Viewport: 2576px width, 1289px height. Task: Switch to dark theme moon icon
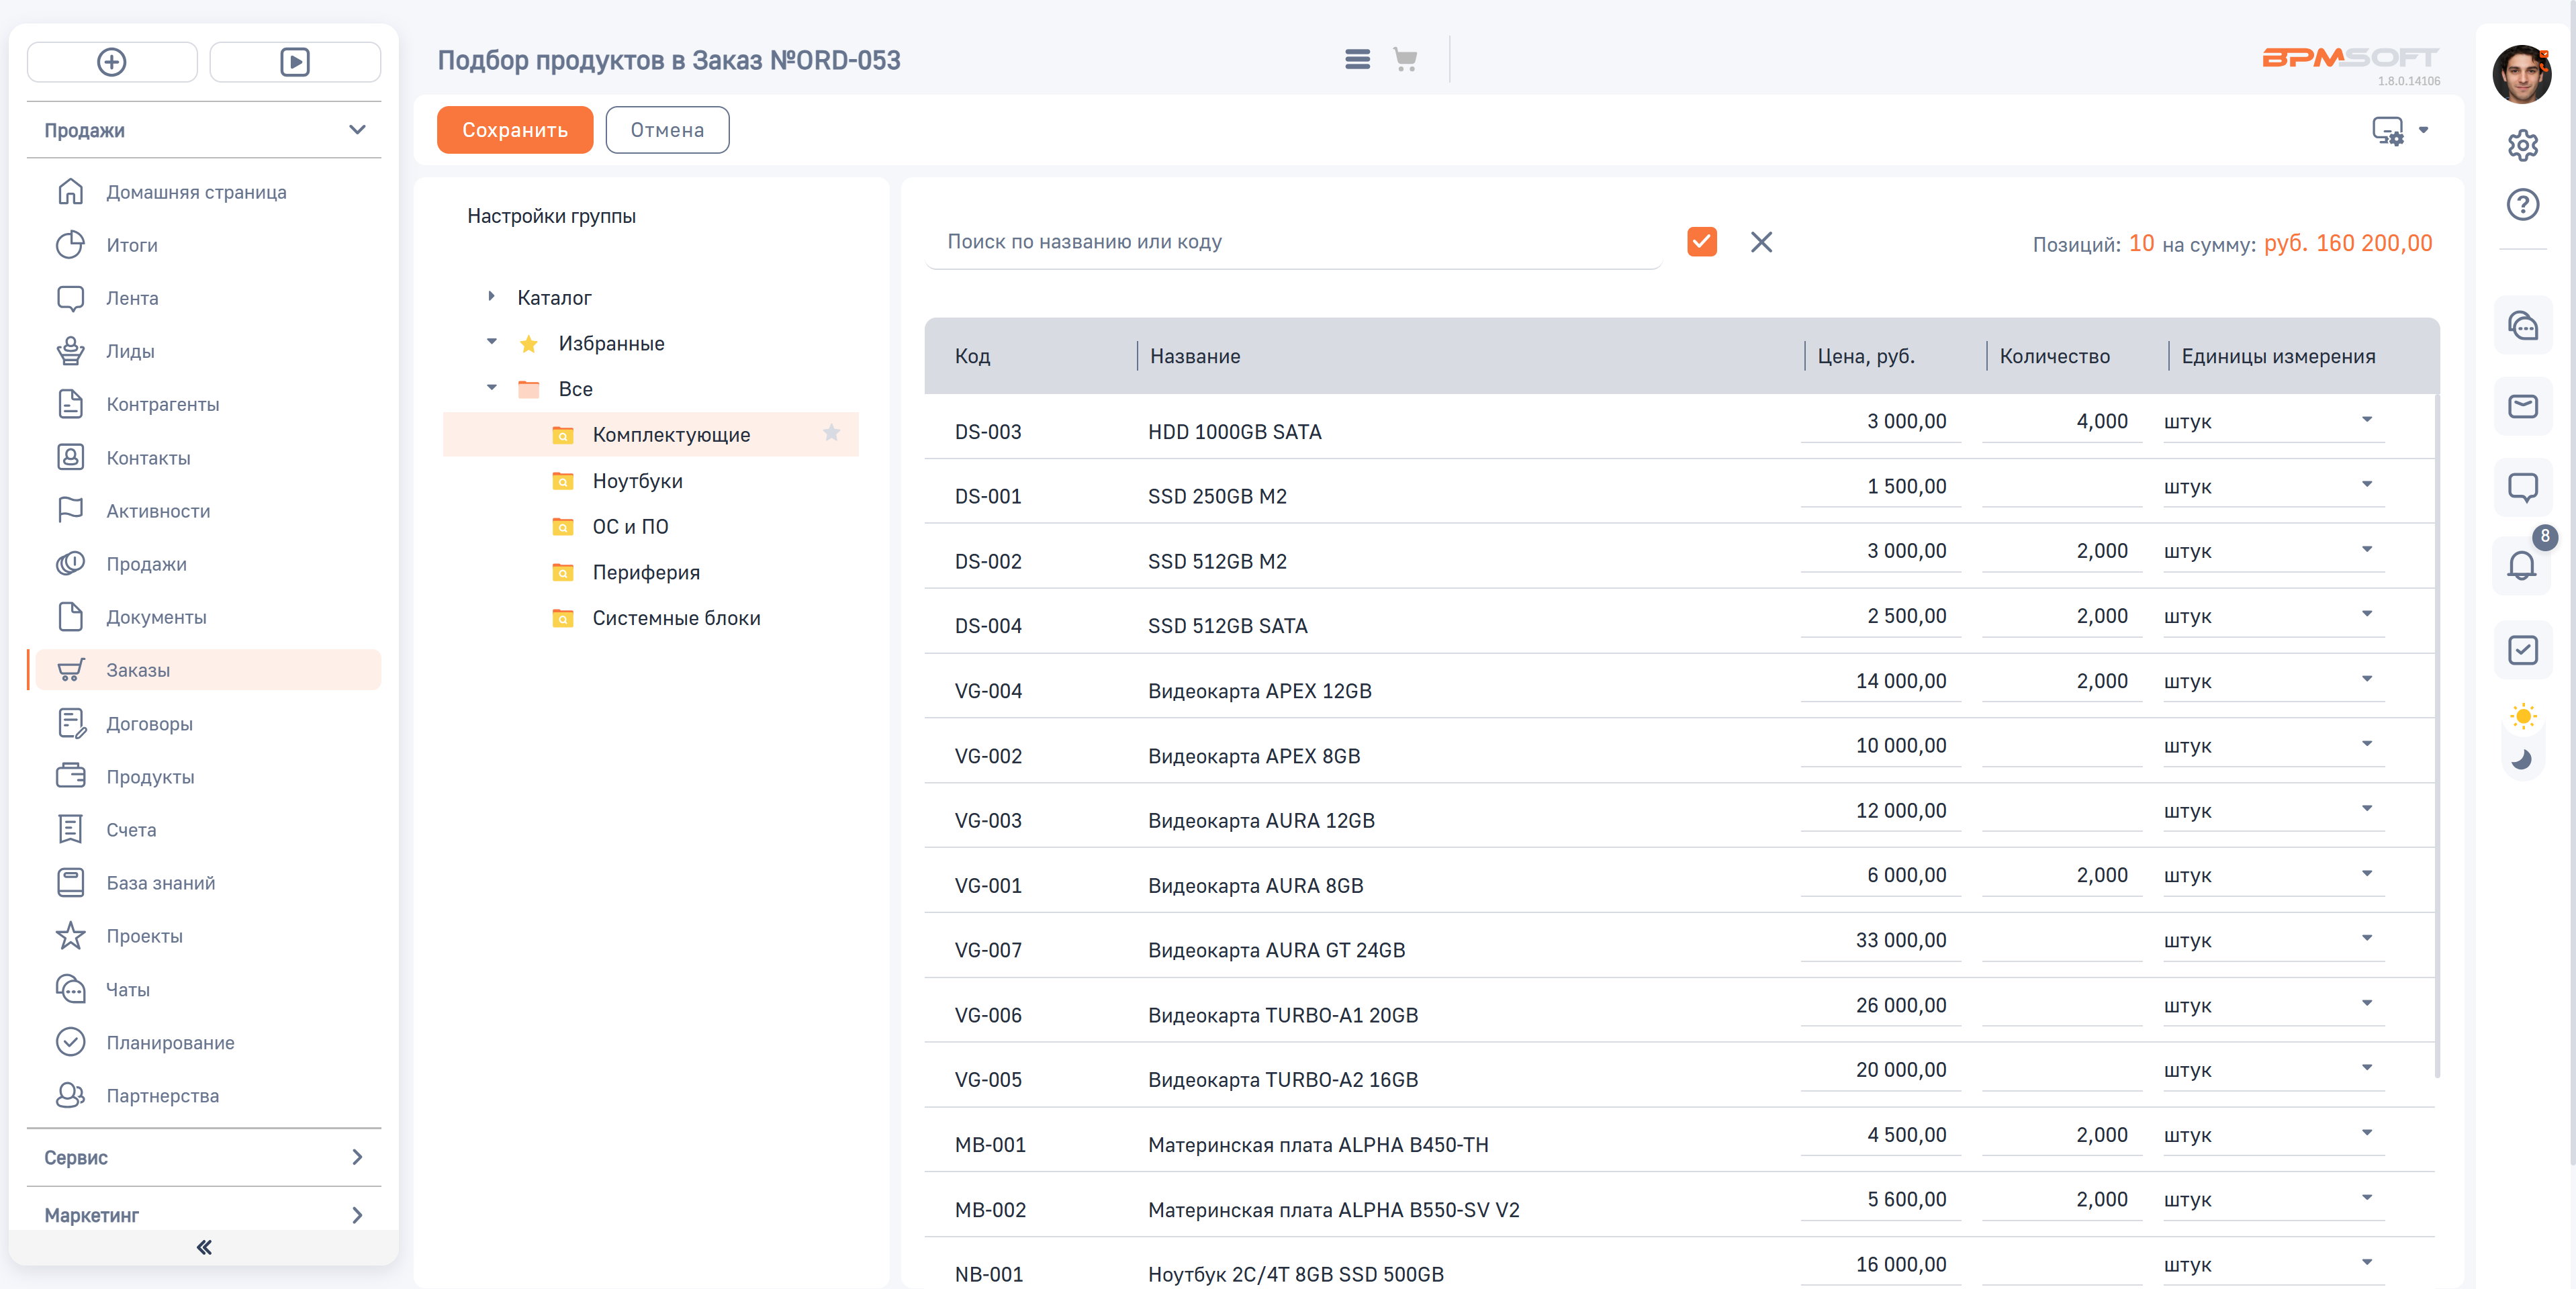[x=2523, y=759]
